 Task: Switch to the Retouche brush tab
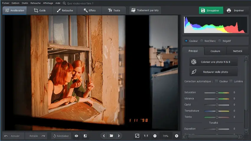coord(65,10)
